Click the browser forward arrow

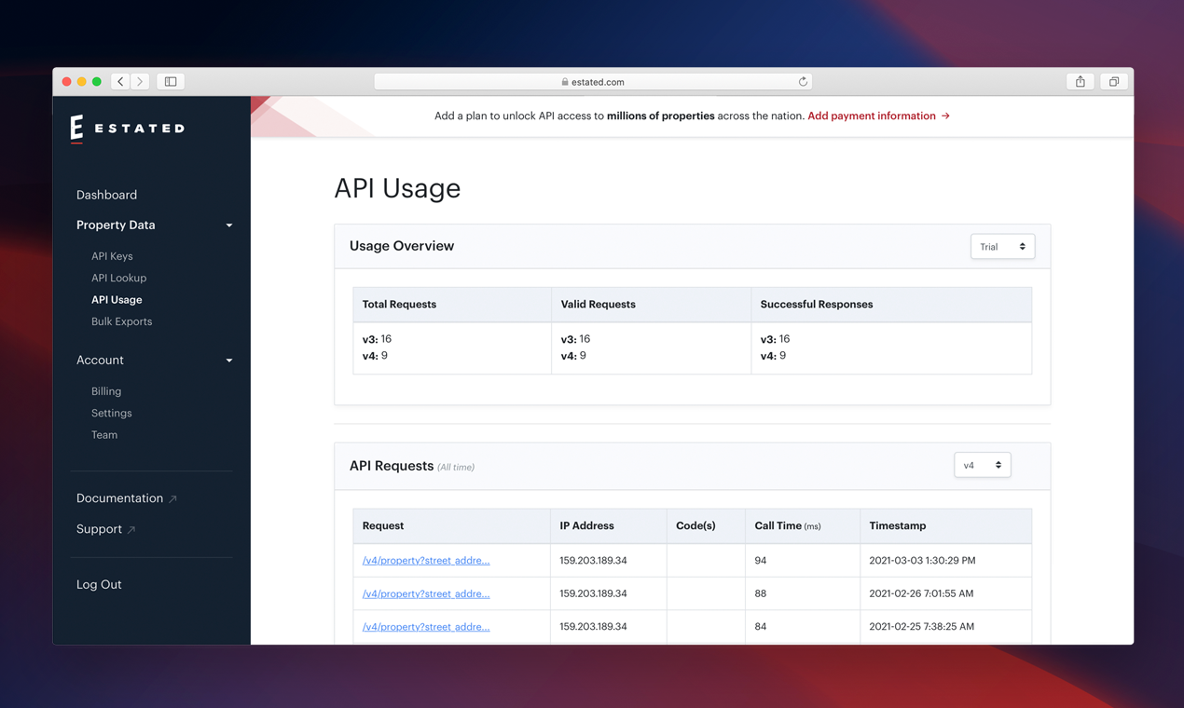[x=140, y=82]
